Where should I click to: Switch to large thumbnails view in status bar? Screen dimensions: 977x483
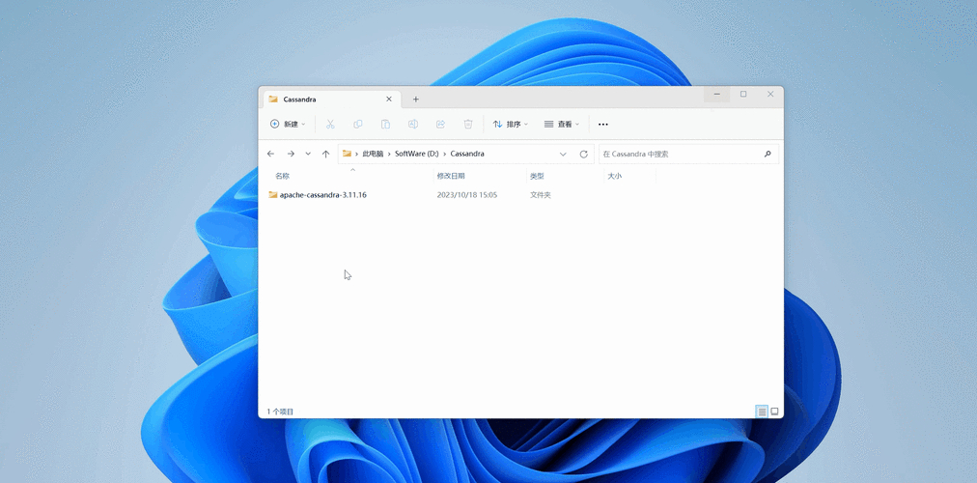(x=774, y=412)
